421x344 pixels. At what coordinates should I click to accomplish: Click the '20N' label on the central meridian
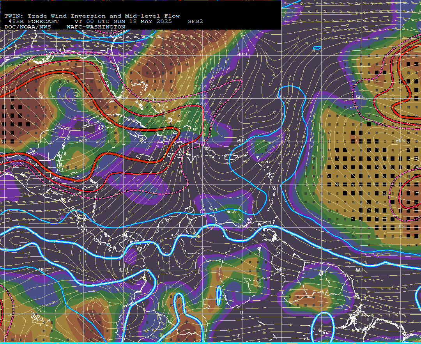pos(242,140)
